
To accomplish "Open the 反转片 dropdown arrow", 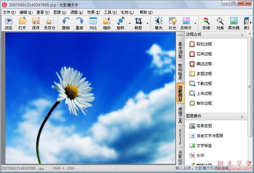I will click(x=195, y=23).
